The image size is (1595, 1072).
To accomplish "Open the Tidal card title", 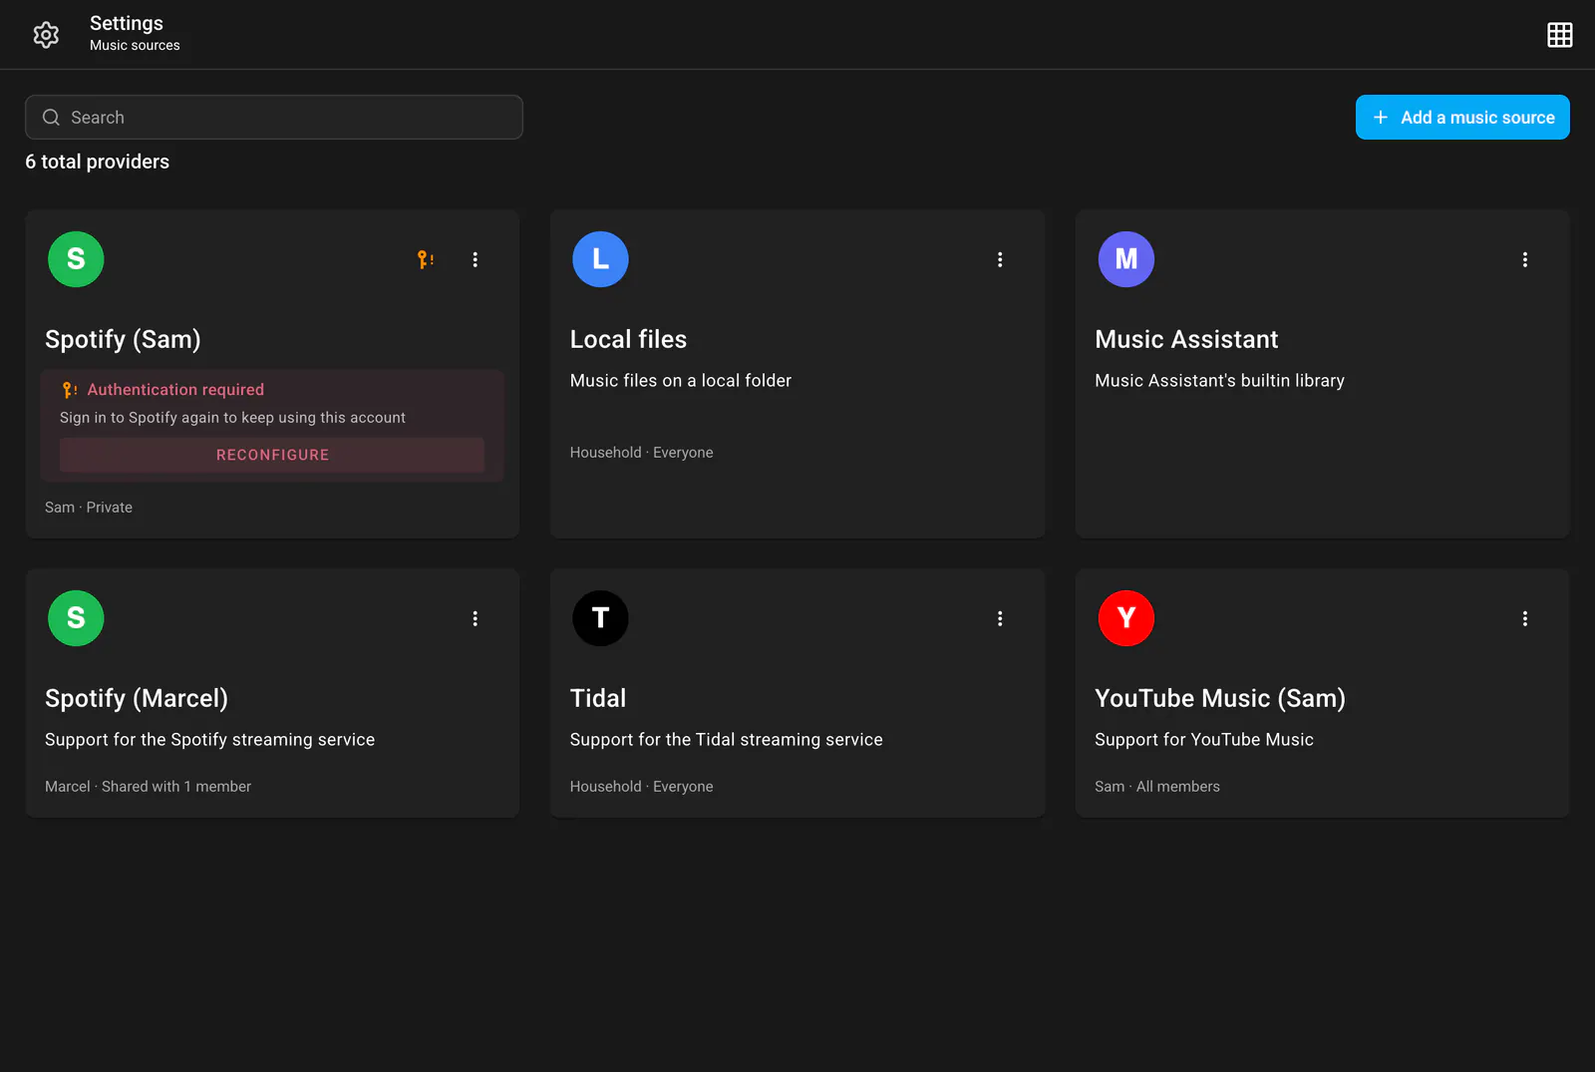I will click(598, 698).
